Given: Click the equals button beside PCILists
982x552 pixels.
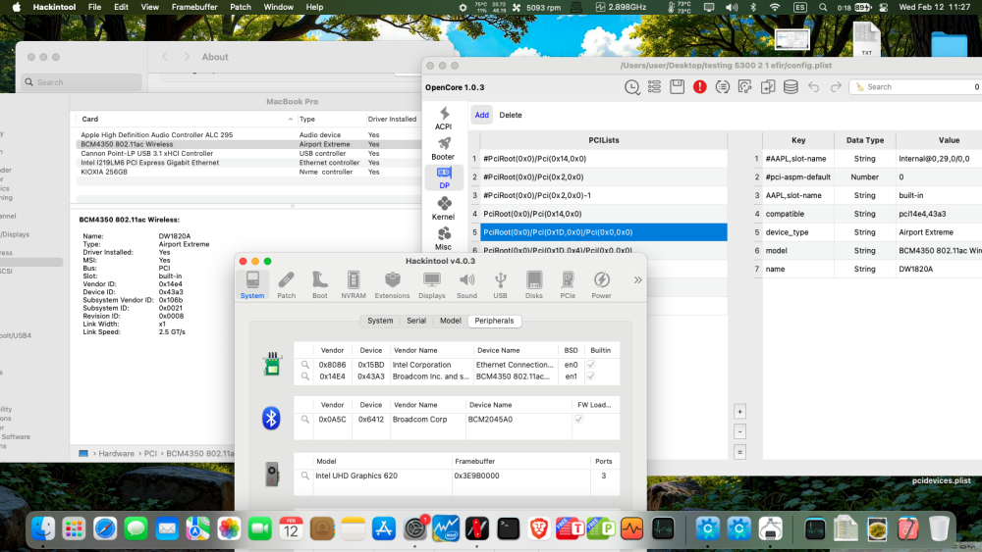Looking at the screenshot, I should click(x=739, y=452).
